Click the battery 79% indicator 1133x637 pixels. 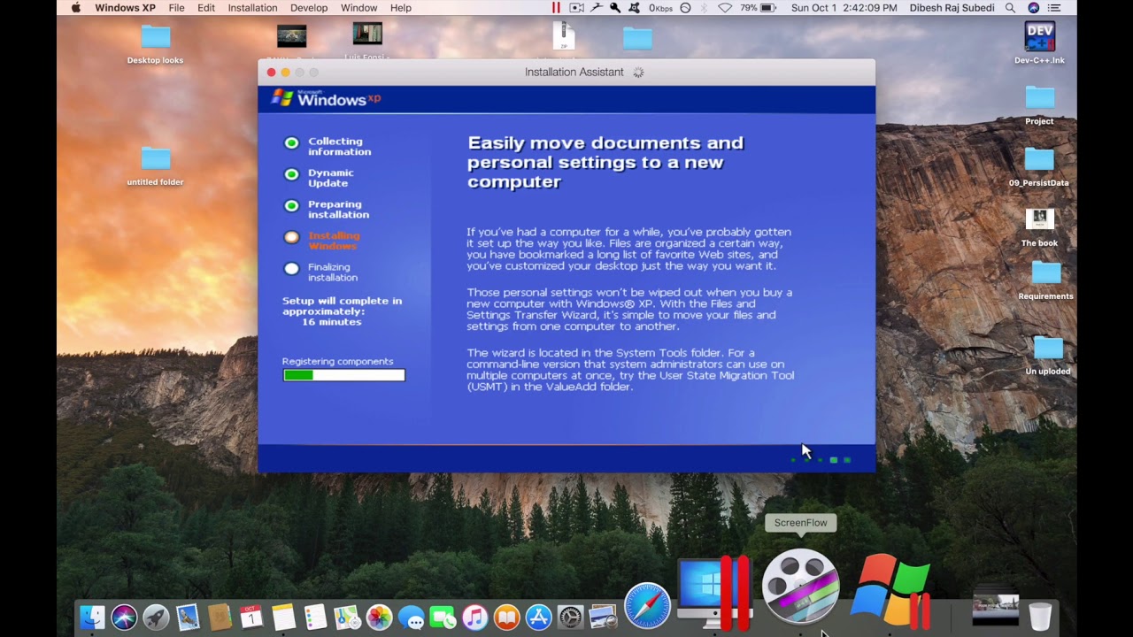tap(759, 8)
